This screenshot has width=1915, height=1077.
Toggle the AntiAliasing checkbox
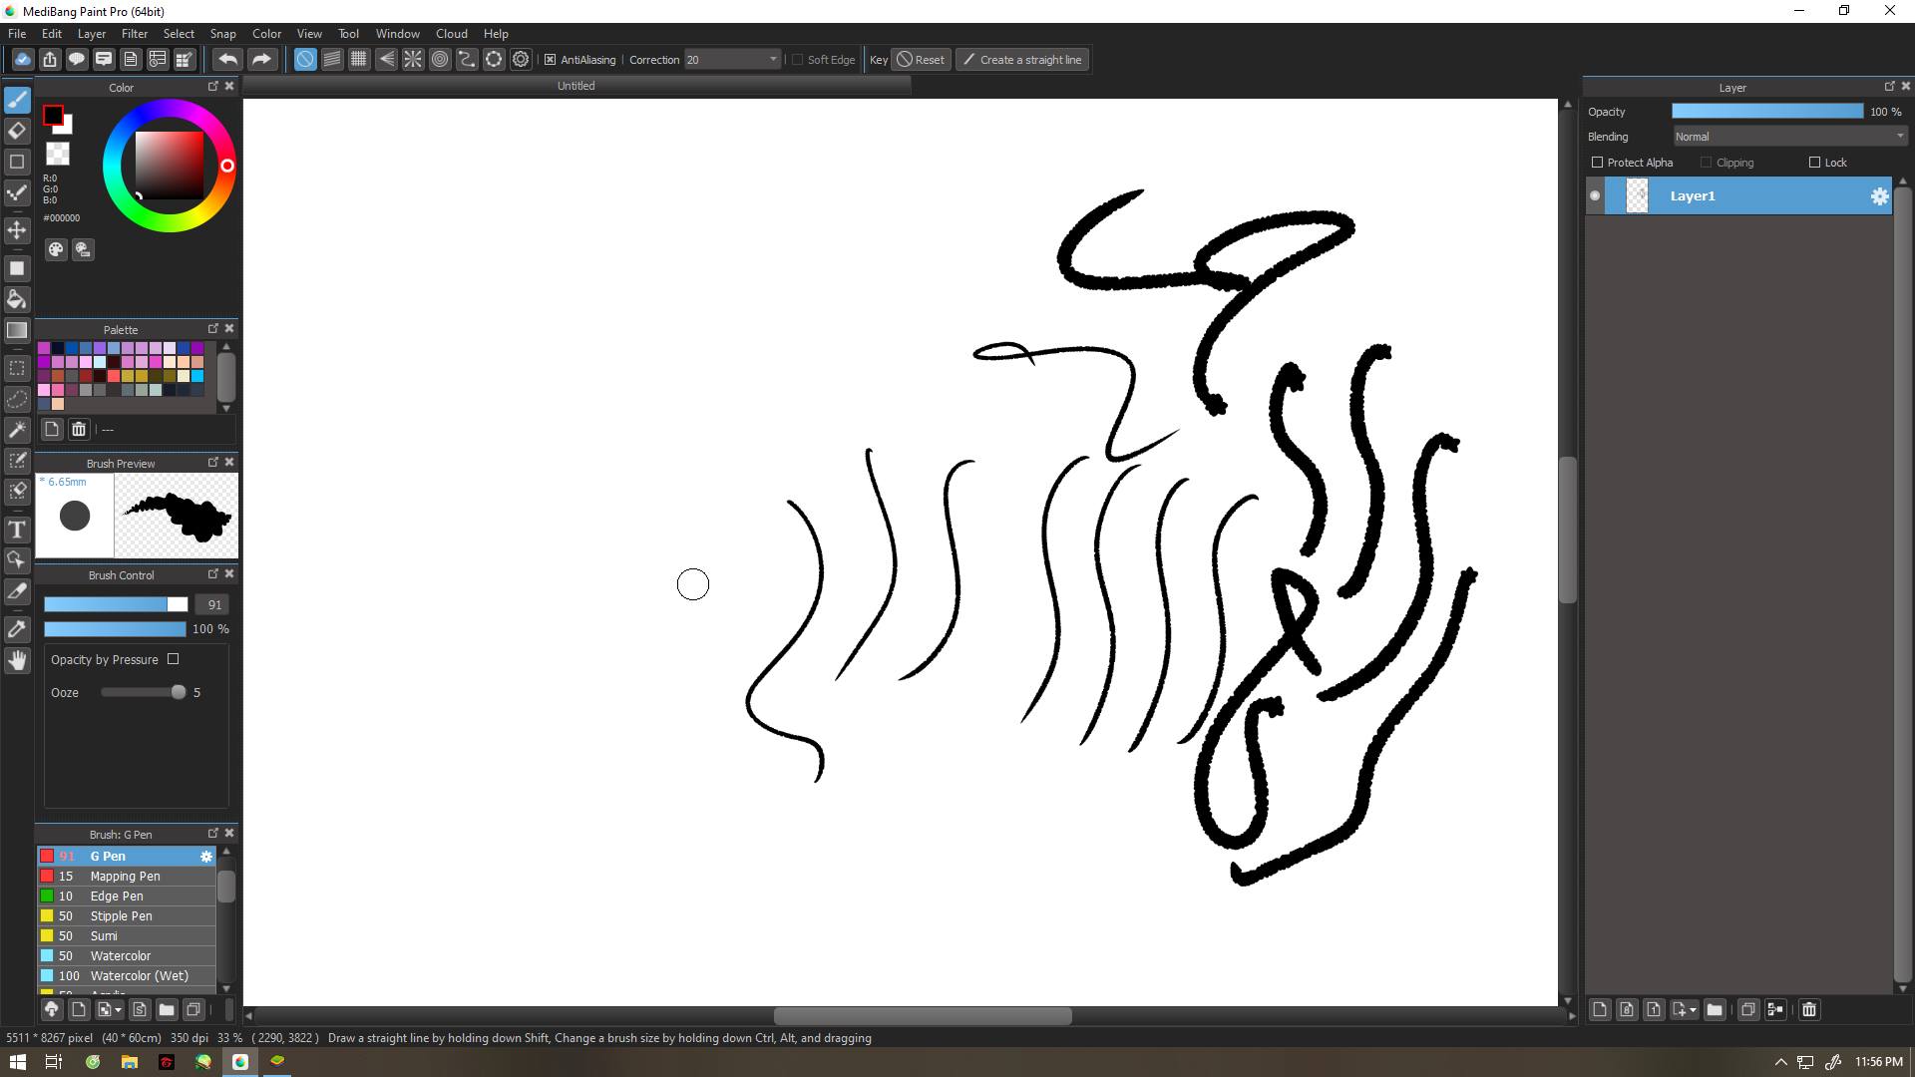(550, 60)
